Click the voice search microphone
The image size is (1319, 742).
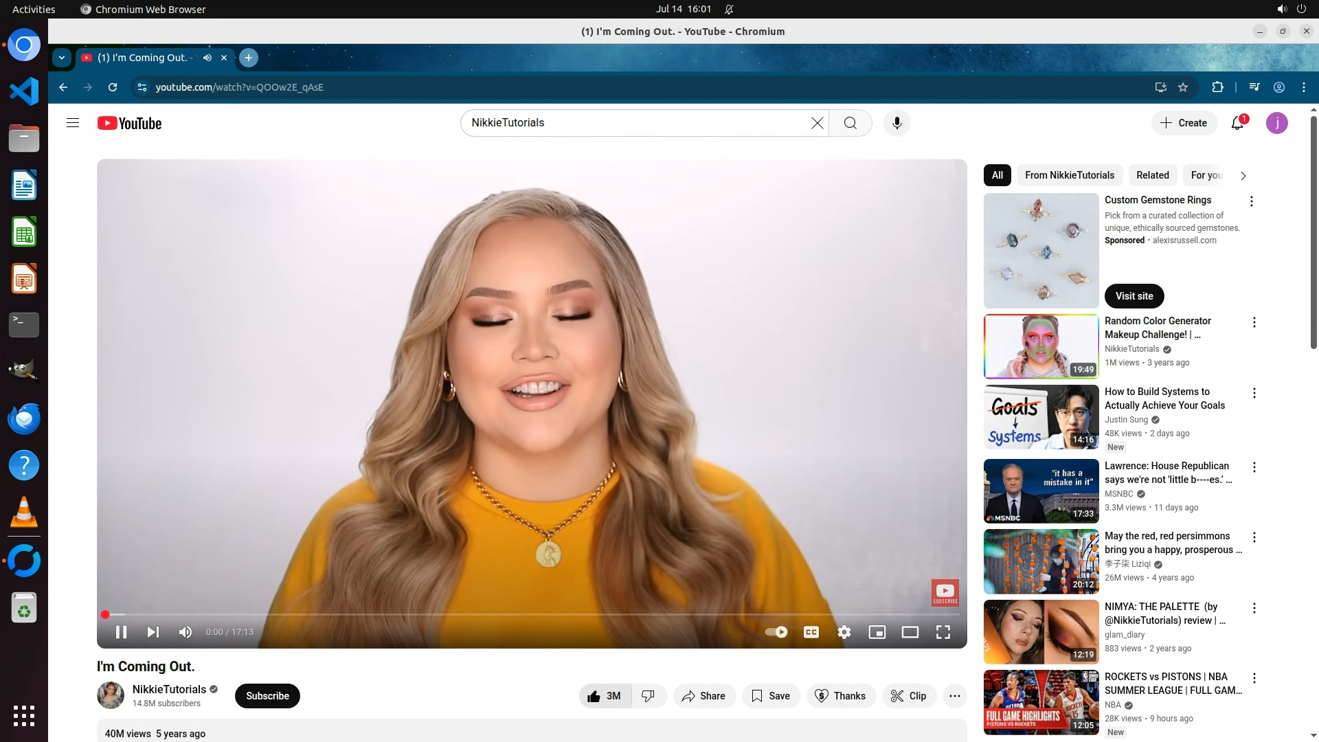click(x=897, y=123)
